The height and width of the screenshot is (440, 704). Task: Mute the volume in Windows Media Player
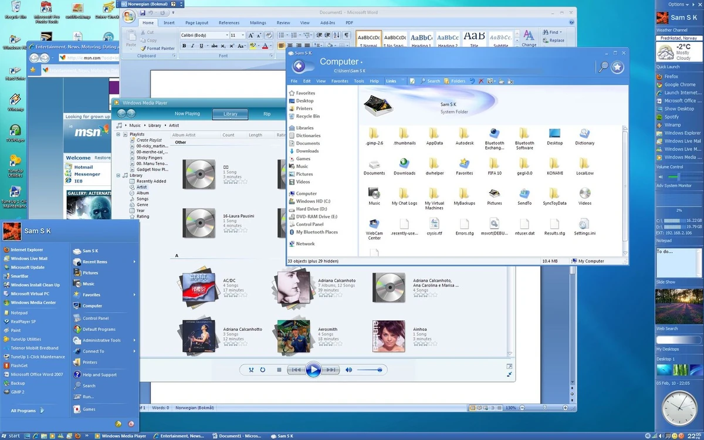point(348,370)
